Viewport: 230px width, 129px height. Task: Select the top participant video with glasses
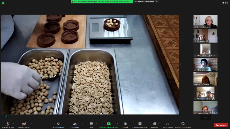coord(205,21)
